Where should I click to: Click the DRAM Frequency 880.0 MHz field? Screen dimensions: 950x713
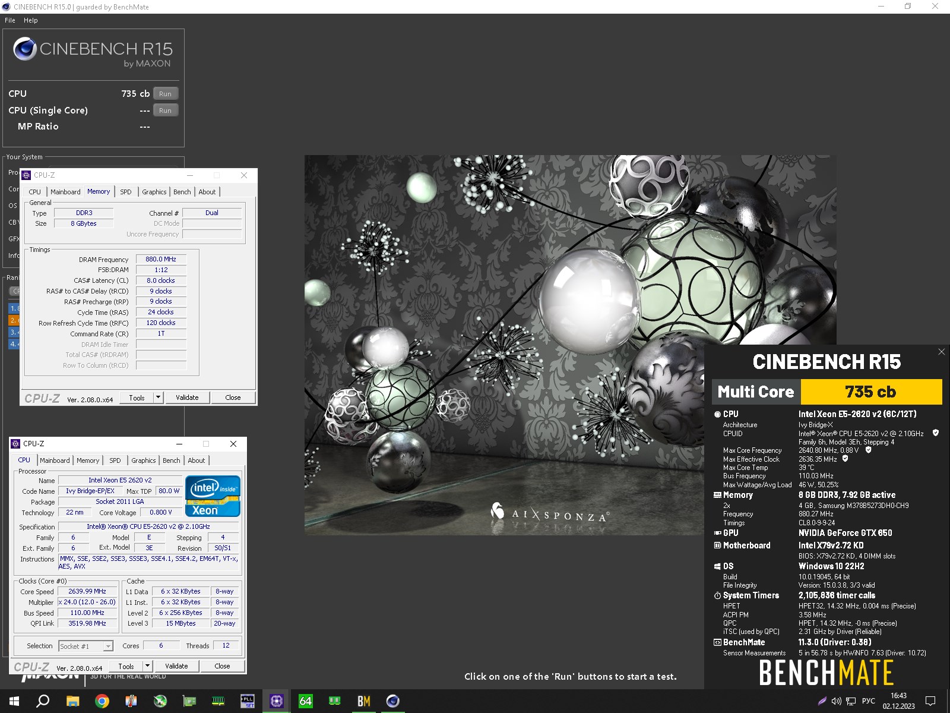pos(161,259)
